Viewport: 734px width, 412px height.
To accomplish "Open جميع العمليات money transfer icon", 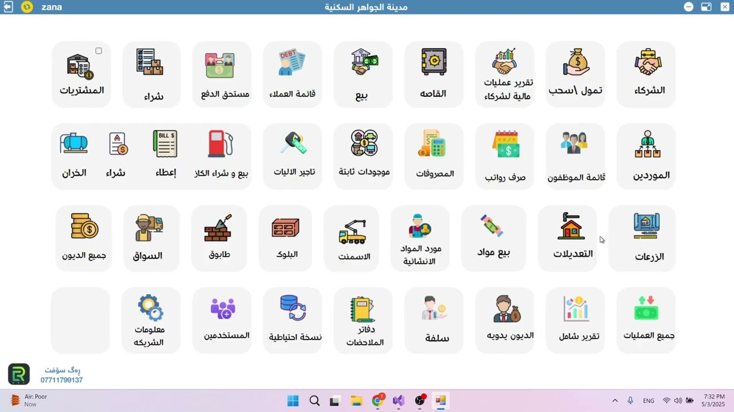I will click(x=646, y=308).
